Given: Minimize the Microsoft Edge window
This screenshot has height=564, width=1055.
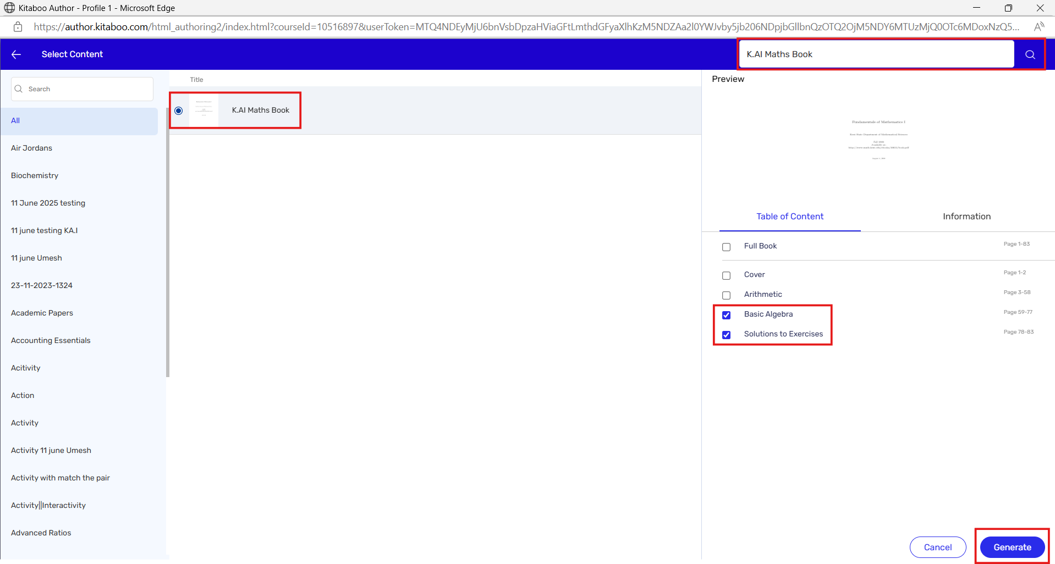Looking at the screenshot, I should pos(976,8).
